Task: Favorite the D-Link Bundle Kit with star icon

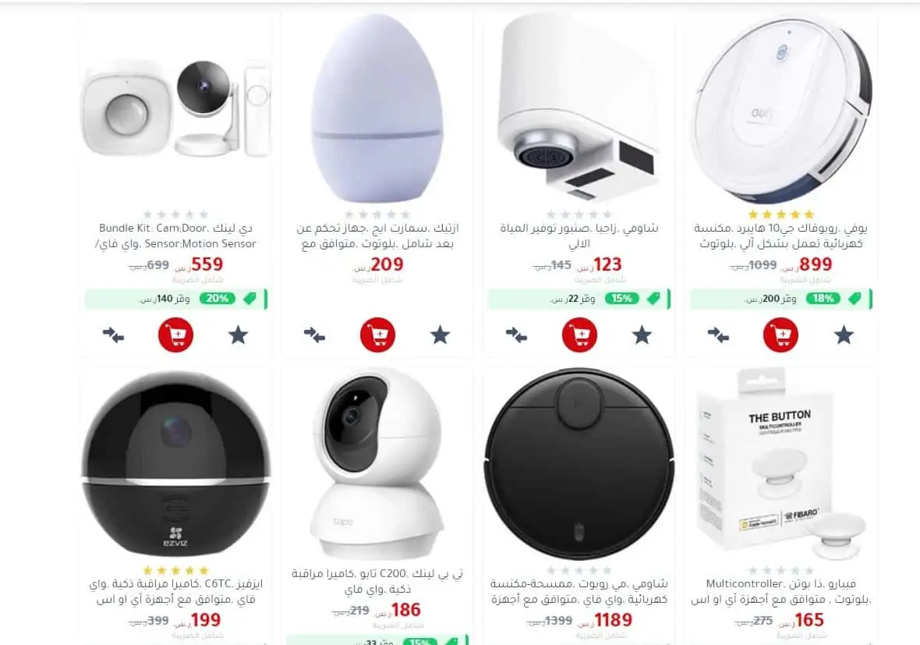Action: pos(239,335)
